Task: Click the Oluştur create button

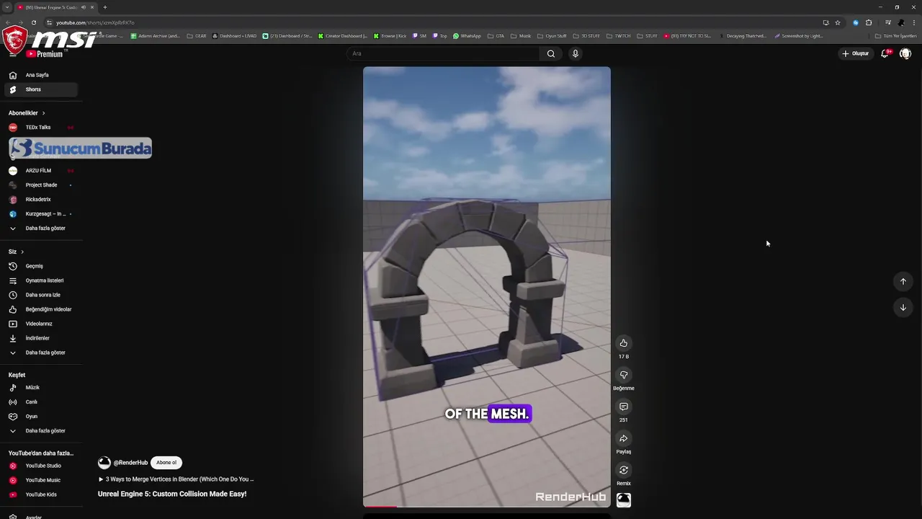Action: [856, 53]
